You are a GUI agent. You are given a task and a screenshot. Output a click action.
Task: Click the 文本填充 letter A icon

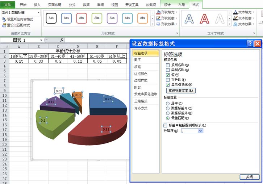pos(235,12)
